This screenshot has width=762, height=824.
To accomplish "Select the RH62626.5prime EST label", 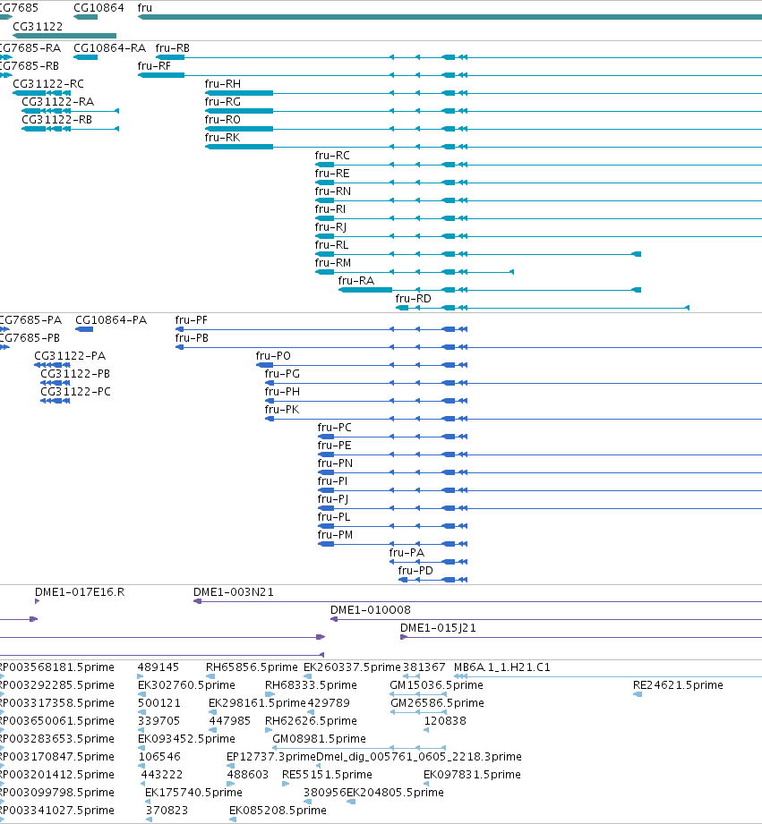I will [x=311, y=721].
